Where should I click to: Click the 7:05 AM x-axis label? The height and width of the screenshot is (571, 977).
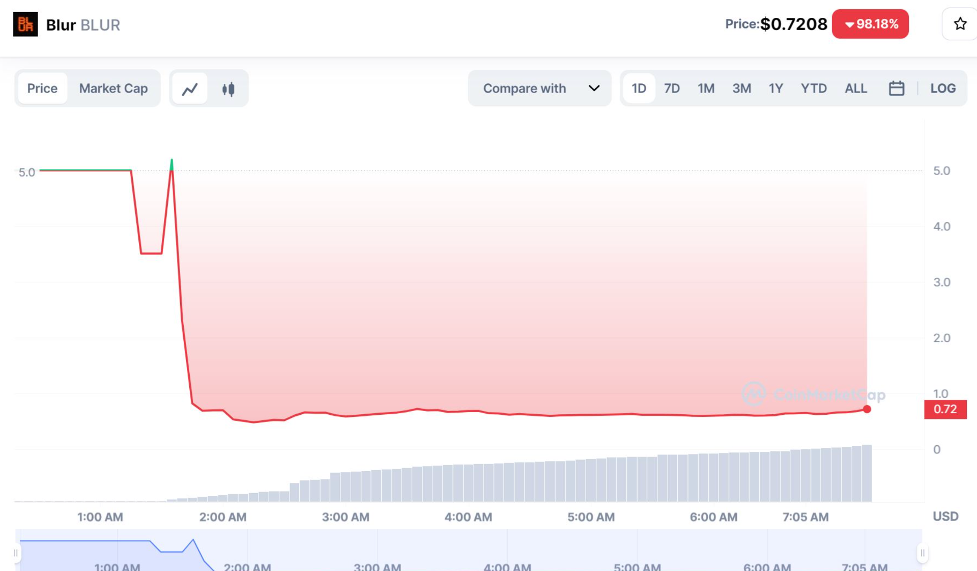[x=806, y=517]
